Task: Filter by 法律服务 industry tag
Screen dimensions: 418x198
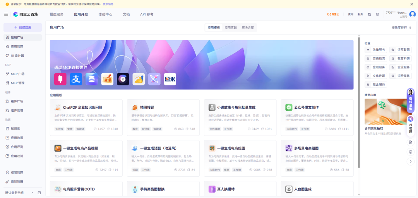Action: (375, 50)
